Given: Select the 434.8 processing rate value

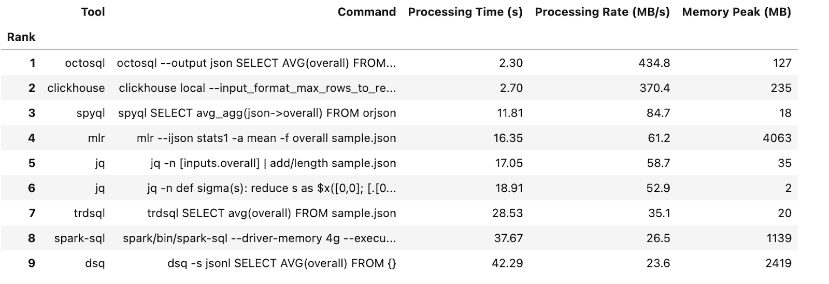Looking at the screenshot, I should (654, 63).
